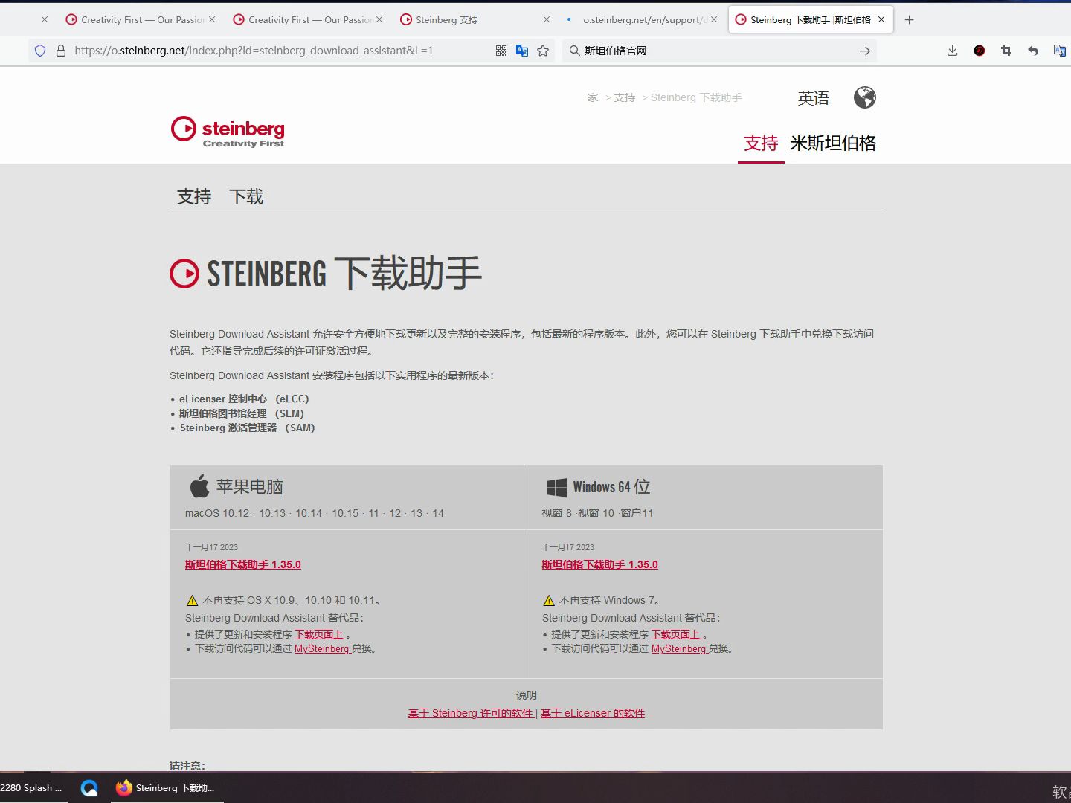The height and width of the screenshot is (803, 1071).
Task: Click the translate page icon in address bar
Action: click(522, 51)
